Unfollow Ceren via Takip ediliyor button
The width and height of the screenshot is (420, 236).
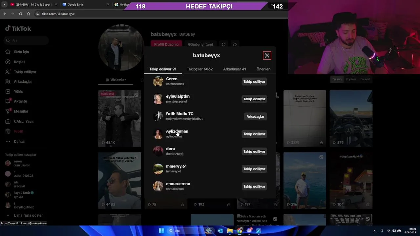(x=254, y=82)
